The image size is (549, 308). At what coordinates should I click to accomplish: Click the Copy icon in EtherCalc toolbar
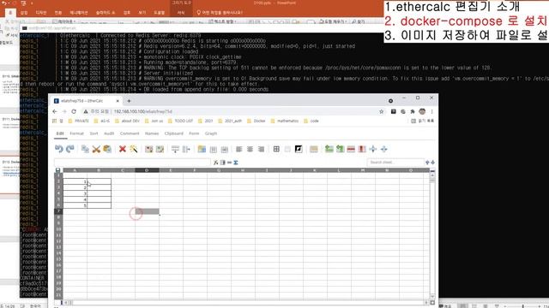point(85,149)
